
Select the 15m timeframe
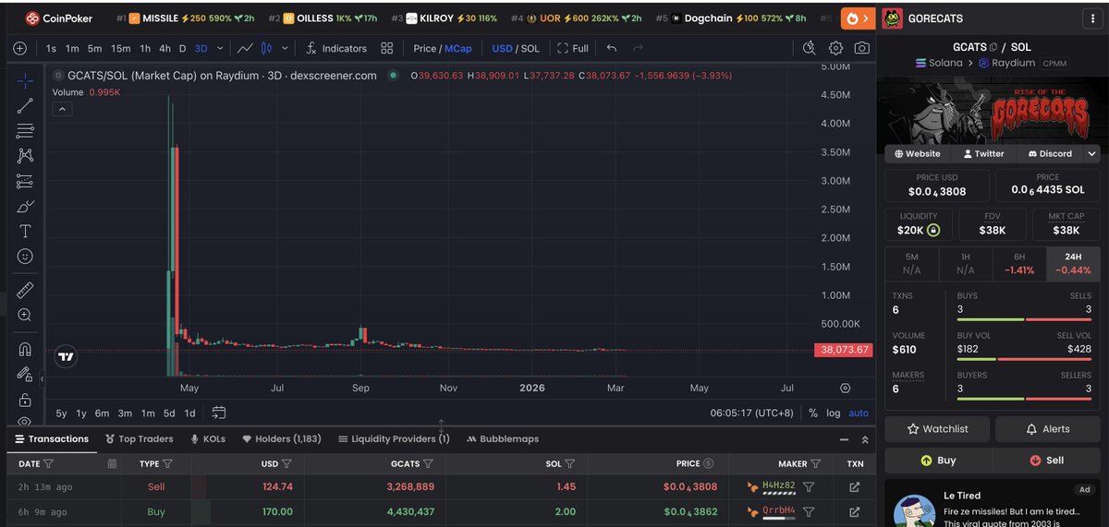(121, 48)
